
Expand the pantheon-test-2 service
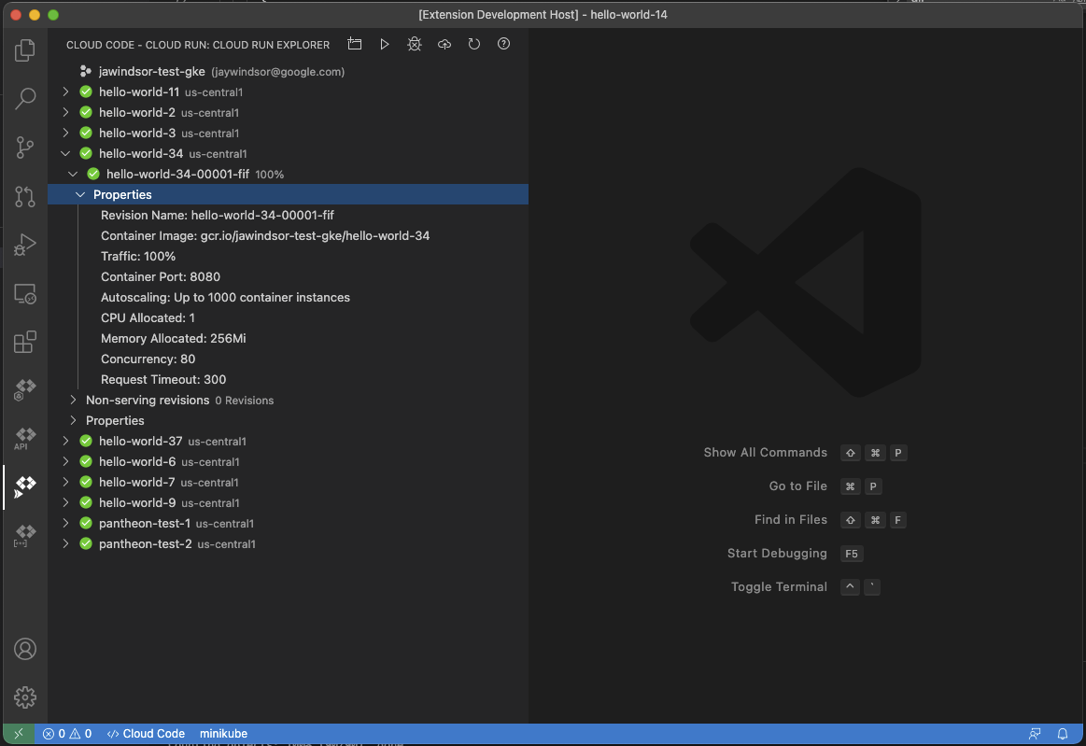(65, 543)
